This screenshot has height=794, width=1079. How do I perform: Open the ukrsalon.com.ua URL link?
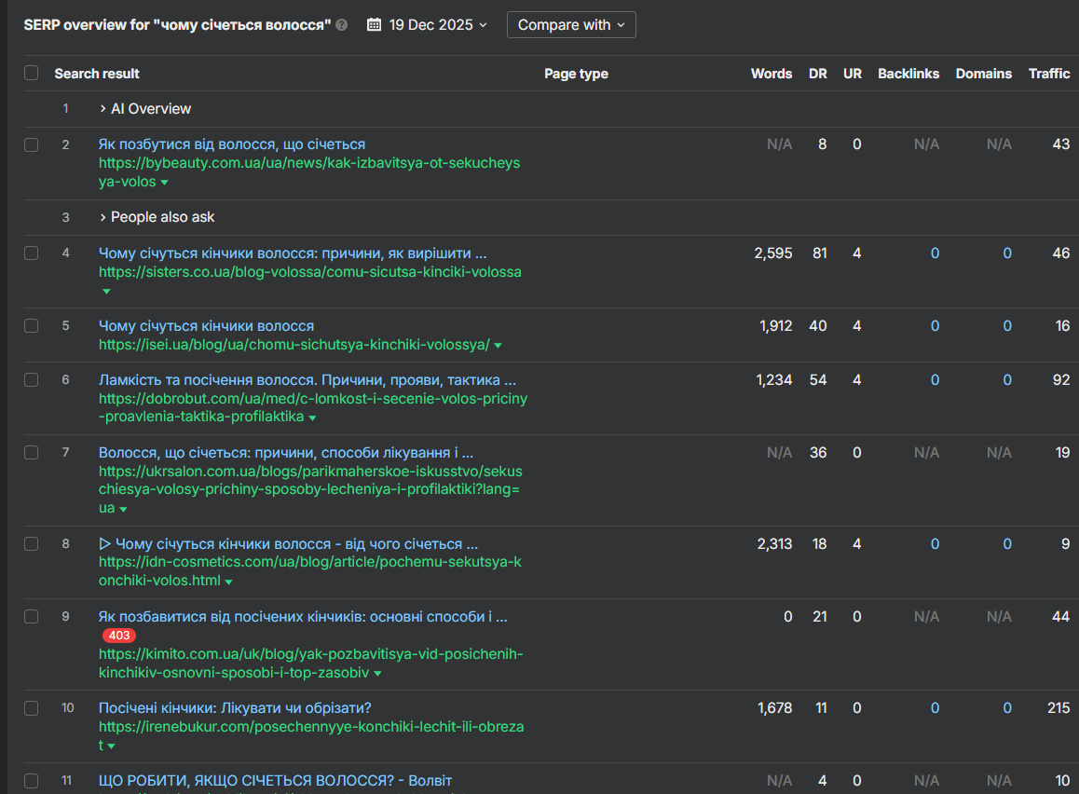(x=310, y=489)
